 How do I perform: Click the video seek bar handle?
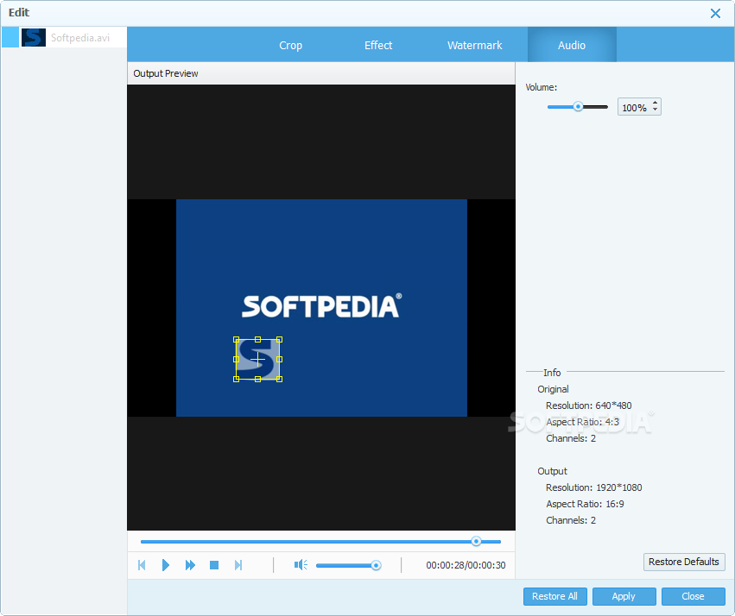point(476,542)
